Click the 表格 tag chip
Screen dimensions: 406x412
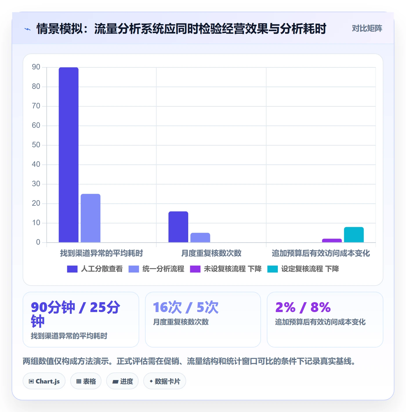coord(86,381)
